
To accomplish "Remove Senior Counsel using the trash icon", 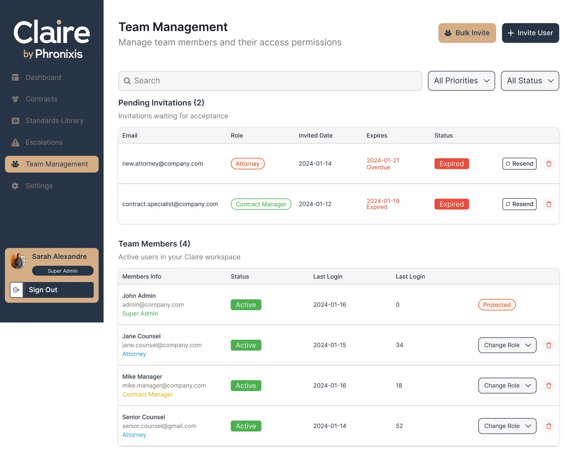I will pos(549,426).
